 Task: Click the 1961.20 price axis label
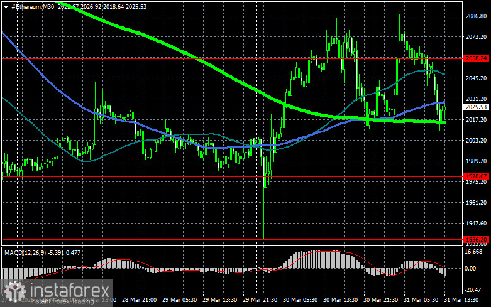coord(477,203)
